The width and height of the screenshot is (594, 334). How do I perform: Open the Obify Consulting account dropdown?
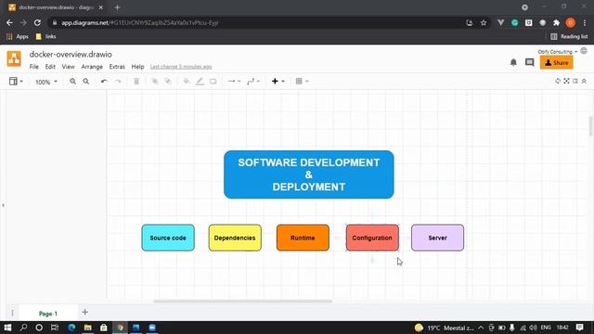[557, 52]
